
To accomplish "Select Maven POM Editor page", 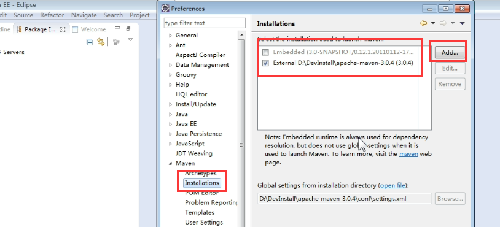I will pos(201,193).
